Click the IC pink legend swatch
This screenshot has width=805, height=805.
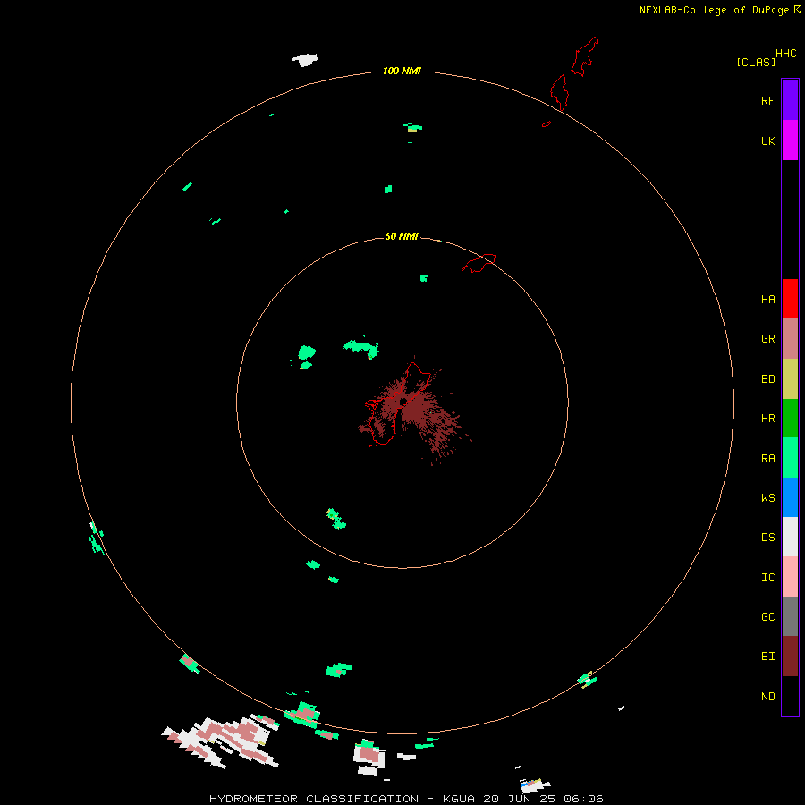(790, 577)
